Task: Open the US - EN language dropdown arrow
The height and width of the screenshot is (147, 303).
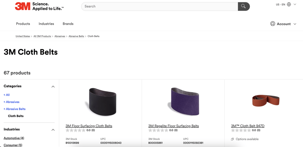Action: tap(295, 5)
